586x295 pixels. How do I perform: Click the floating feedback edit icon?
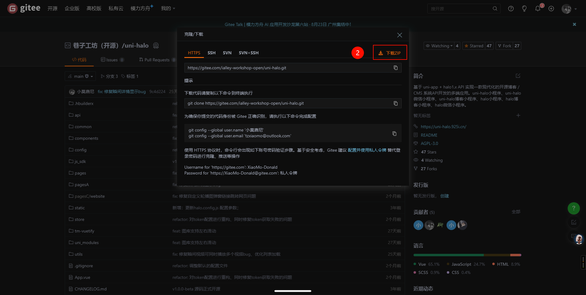point(574,222)
